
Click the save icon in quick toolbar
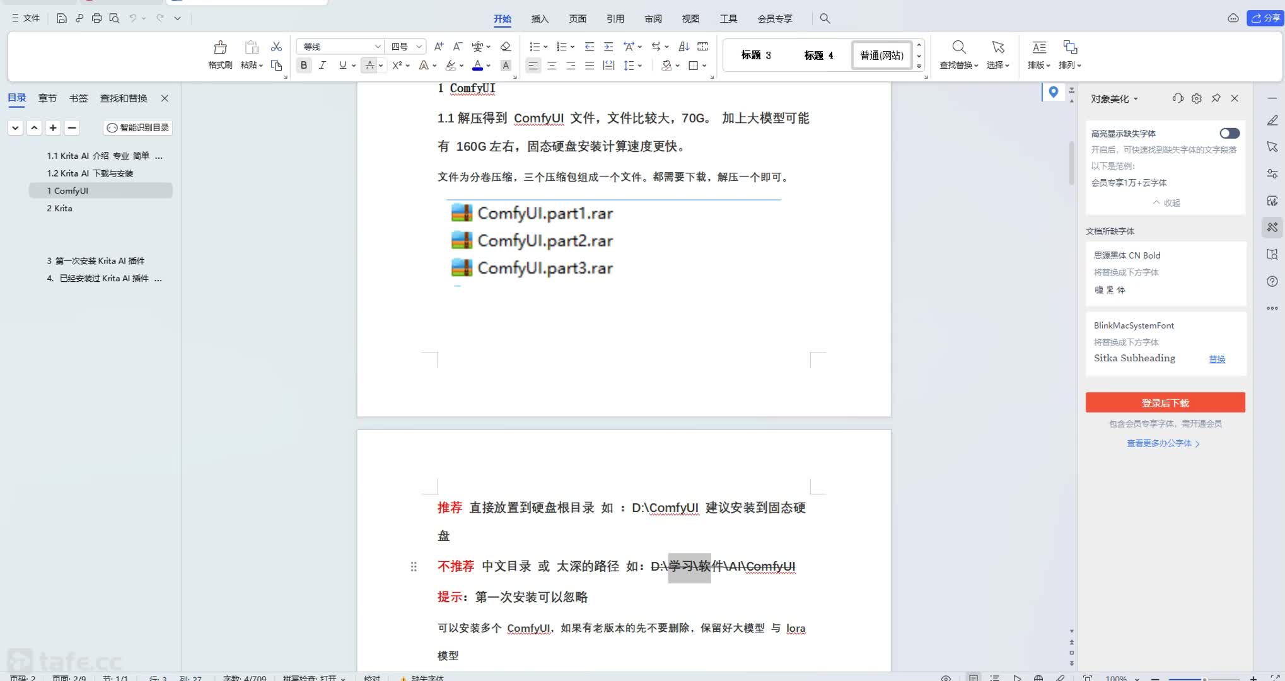(61, 18)
